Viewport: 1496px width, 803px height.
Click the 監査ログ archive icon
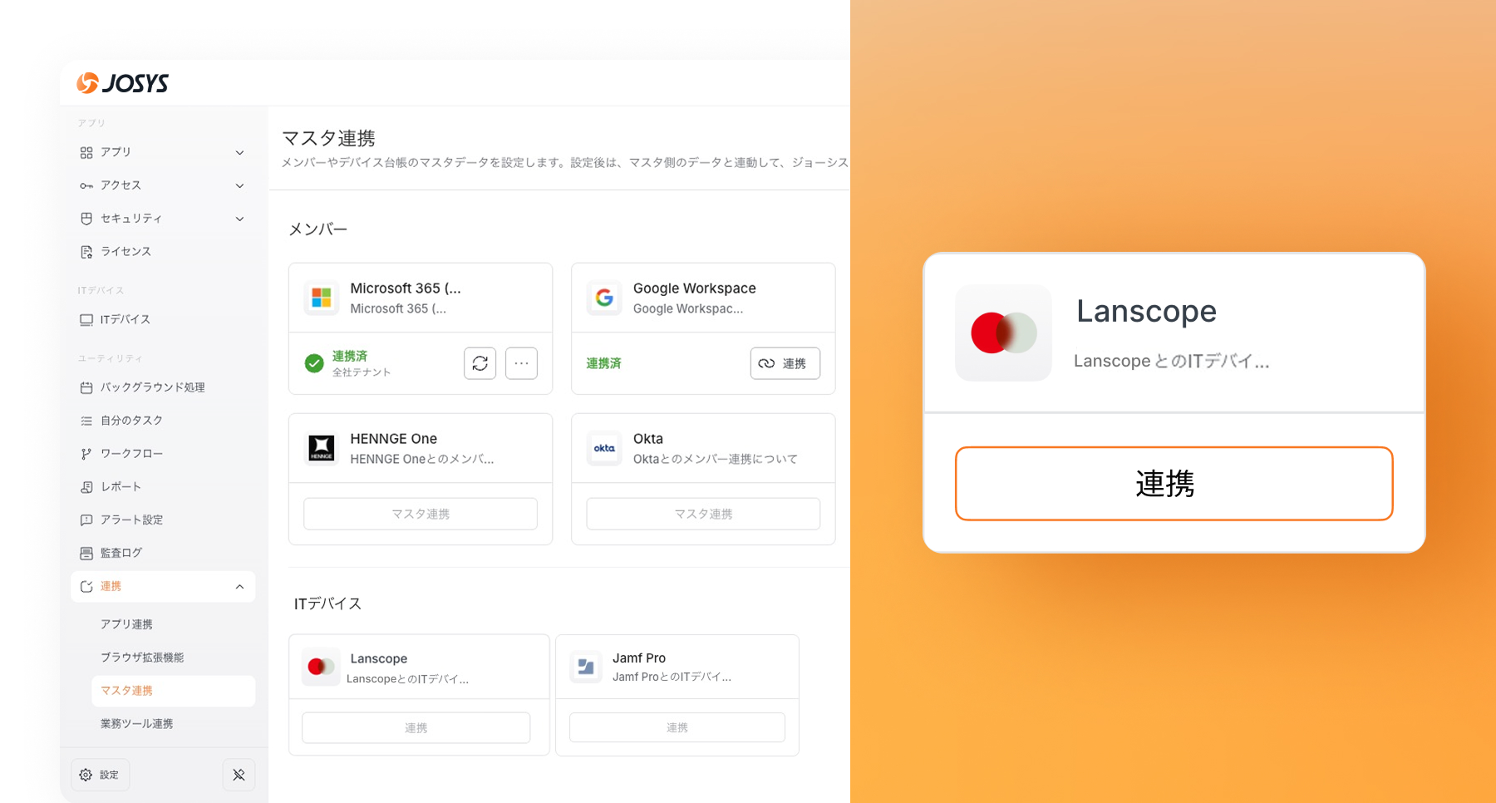click(86, 553)
